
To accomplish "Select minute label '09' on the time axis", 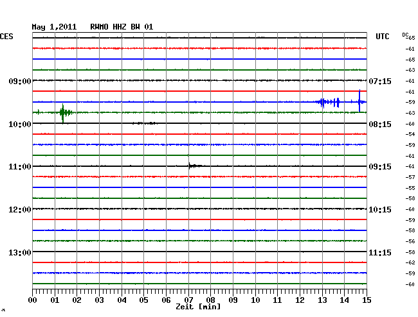I will pos(233,300).
